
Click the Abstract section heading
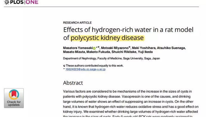click(x=73, y=83)
